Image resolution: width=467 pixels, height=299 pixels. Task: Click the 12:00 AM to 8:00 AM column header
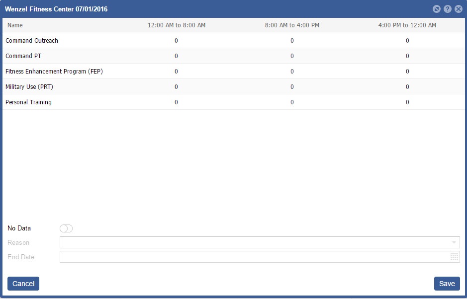point(177,25)
